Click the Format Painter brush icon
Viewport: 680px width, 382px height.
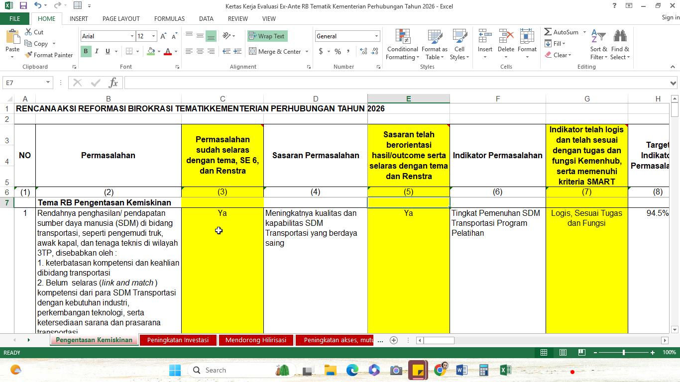[x=28, y=55]
